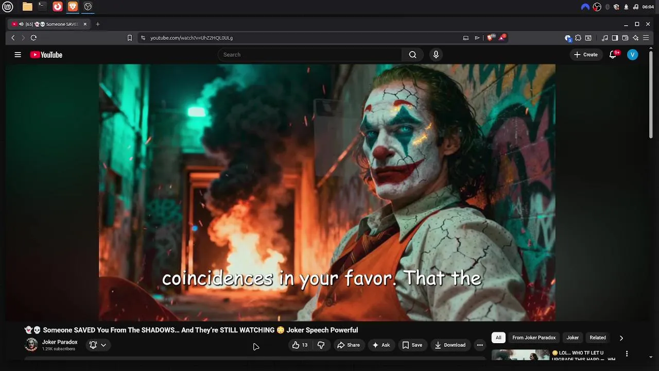Image resolution: width=659 pixels, height=371 pixels.
Task: Open a new browser tab
Action: tap(98, 24)
